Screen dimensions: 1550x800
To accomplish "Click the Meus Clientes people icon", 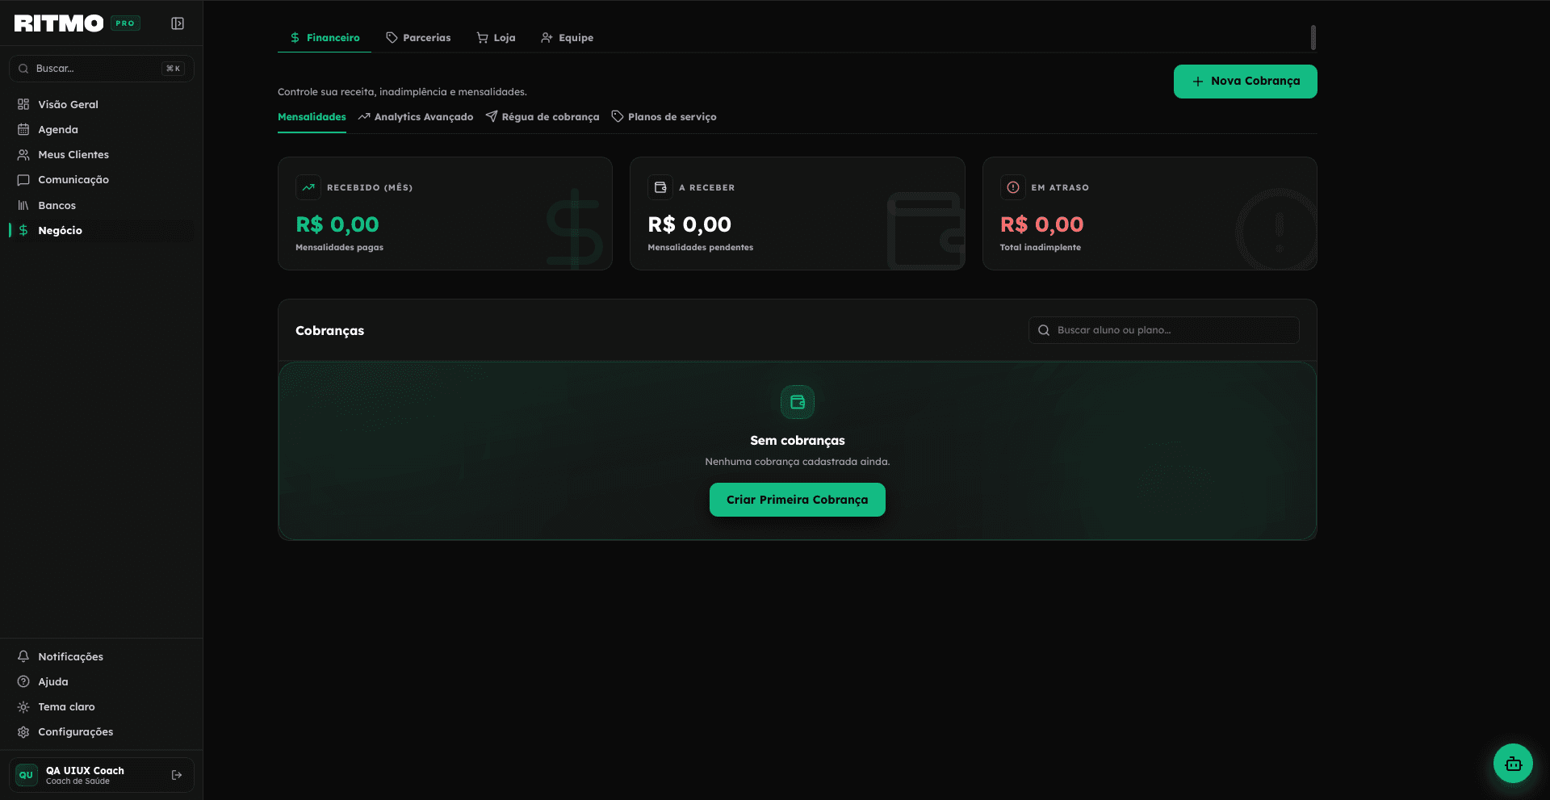I will (23, 154).
